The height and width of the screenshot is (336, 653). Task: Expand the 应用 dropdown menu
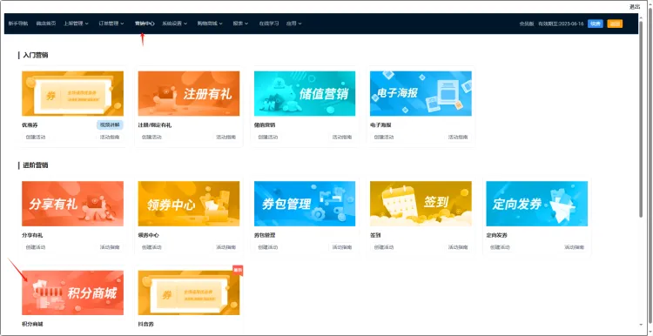click(x=293, y=24)
